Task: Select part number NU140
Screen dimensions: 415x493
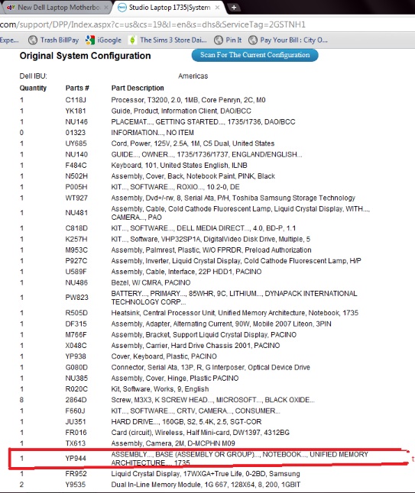Action: click(76, 154)
